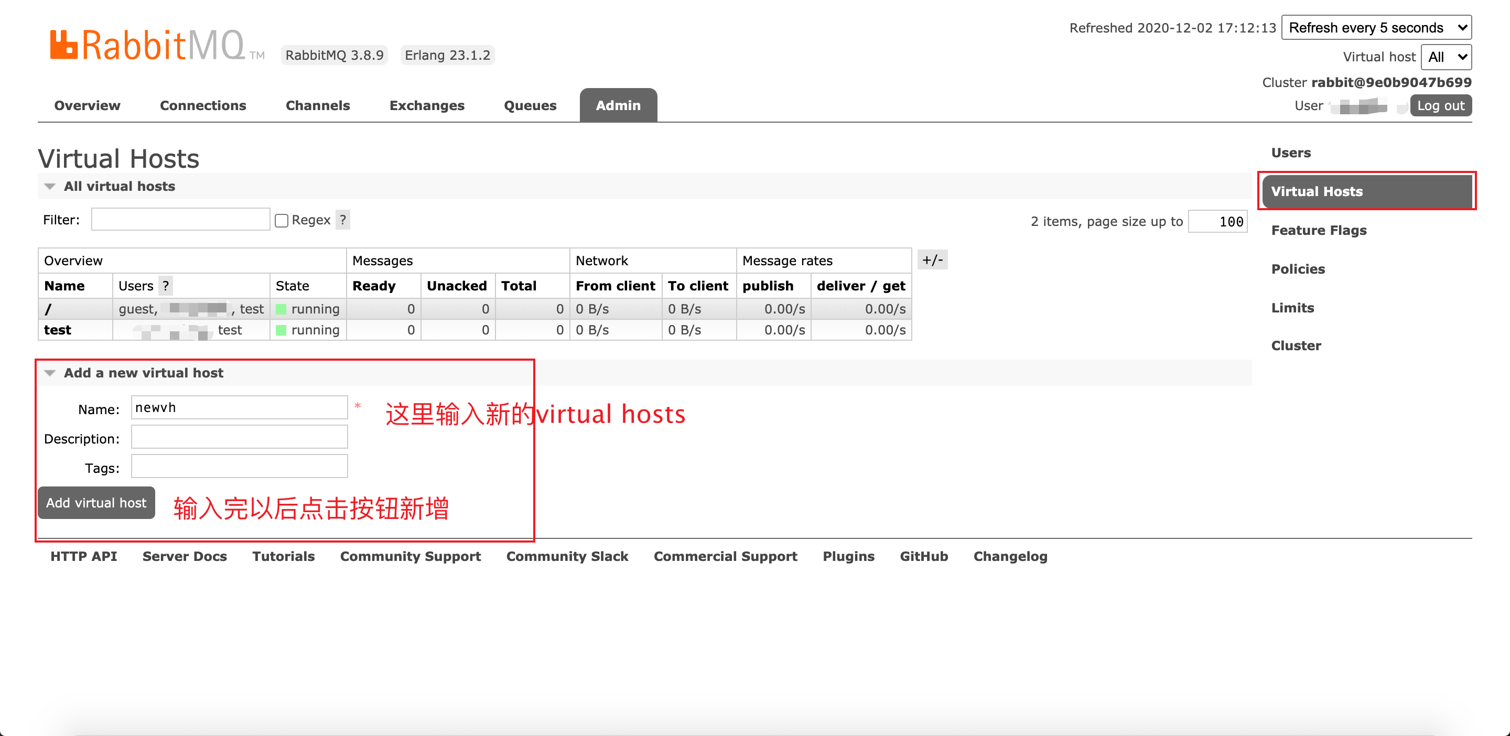
Task: Open the HTTP API link
Action: click(x=83, y=556)
